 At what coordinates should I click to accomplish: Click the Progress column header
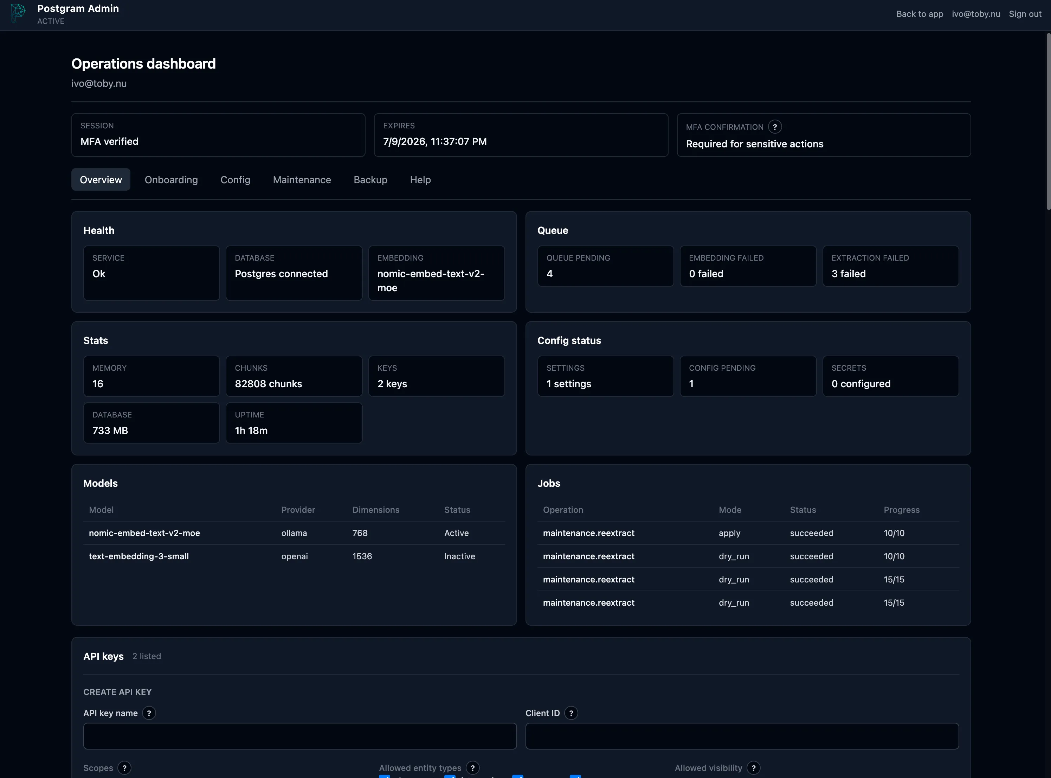pyautogui.click(x=902, y=510)
